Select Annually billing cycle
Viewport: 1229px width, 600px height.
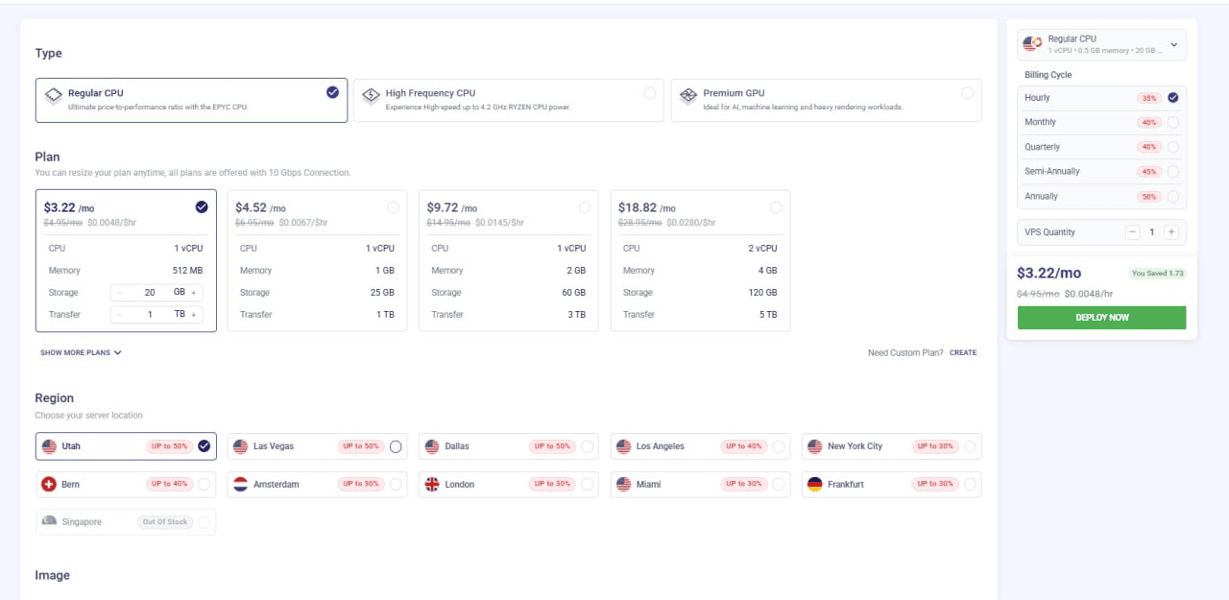point(1101,196)
